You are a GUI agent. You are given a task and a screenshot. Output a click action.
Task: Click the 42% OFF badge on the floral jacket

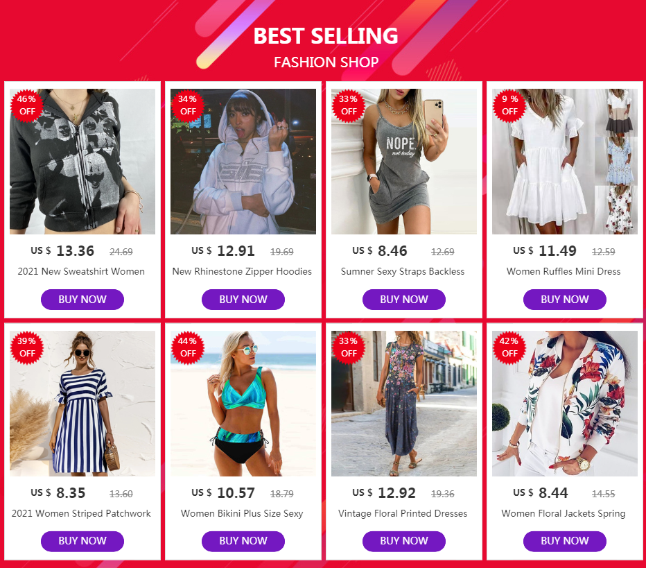[x=509, y=347]
